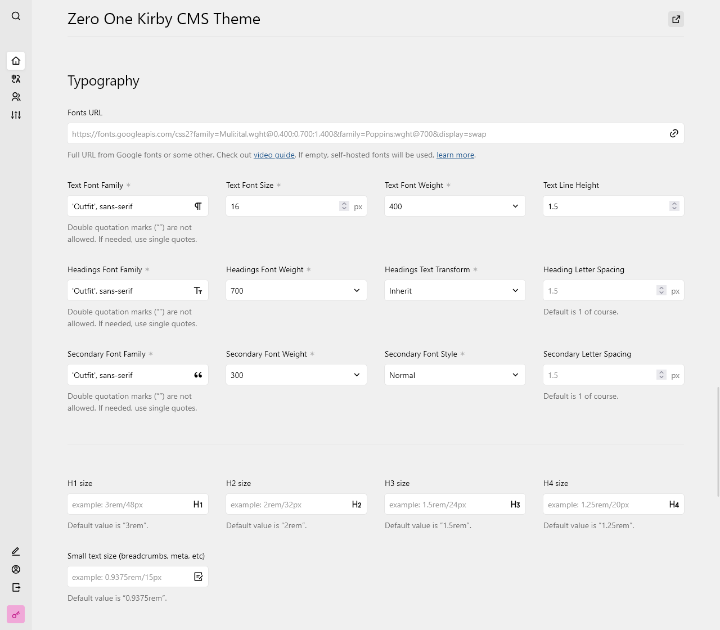The image size is (720, 630).
Task: Open the video guide link
Action: click(274, 155)
